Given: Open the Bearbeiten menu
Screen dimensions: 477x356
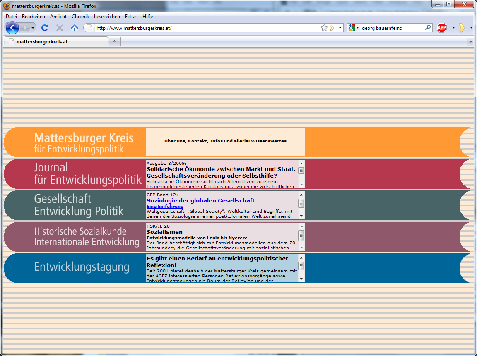Looking at the screenshot, I should 34,17.
